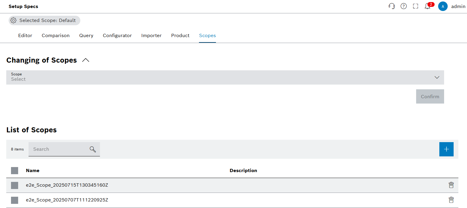Image resolution: width=467 pixels, height=208 pixels.
Task: Open the Query tab
Action: click(86, 36)
